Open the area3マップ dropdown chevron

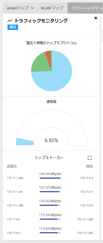tap(32, 8)
